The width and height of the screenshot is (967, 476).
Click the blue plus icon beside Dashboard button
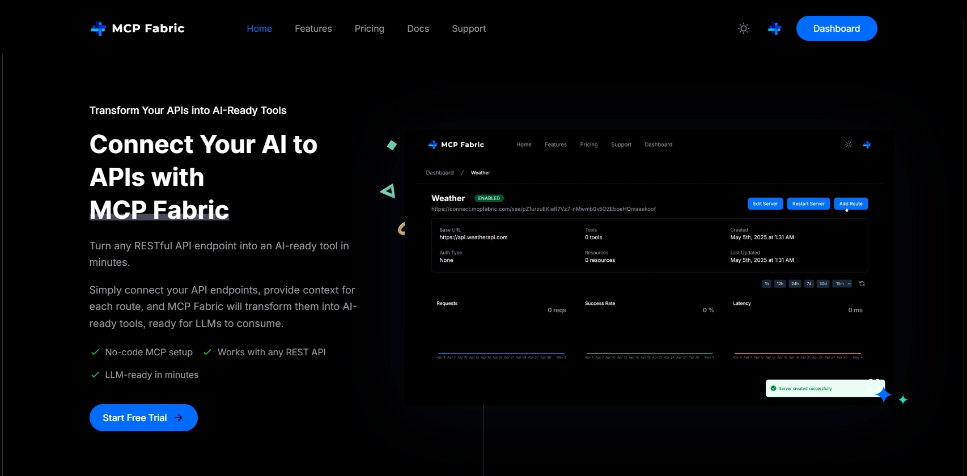(775, 28)
